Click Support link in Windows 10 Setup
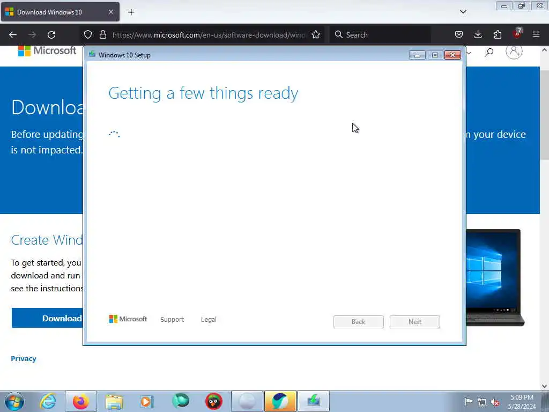 [x=172, y=320]
